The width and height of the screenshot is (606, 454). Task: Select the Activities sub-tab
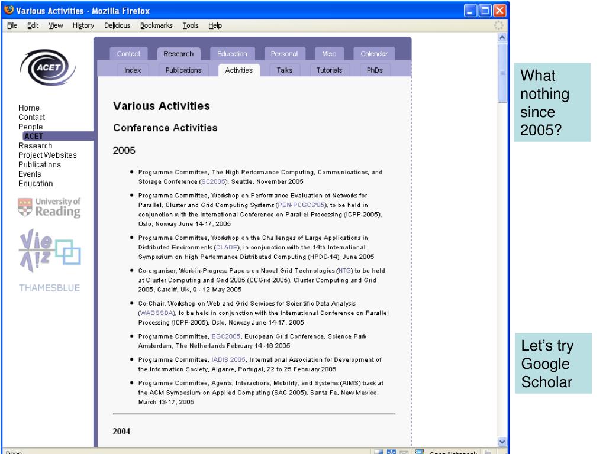tap(239, 70)
